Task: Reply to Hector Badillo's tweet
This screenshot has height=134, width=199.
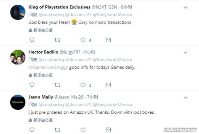Action: tap(32, 85)
